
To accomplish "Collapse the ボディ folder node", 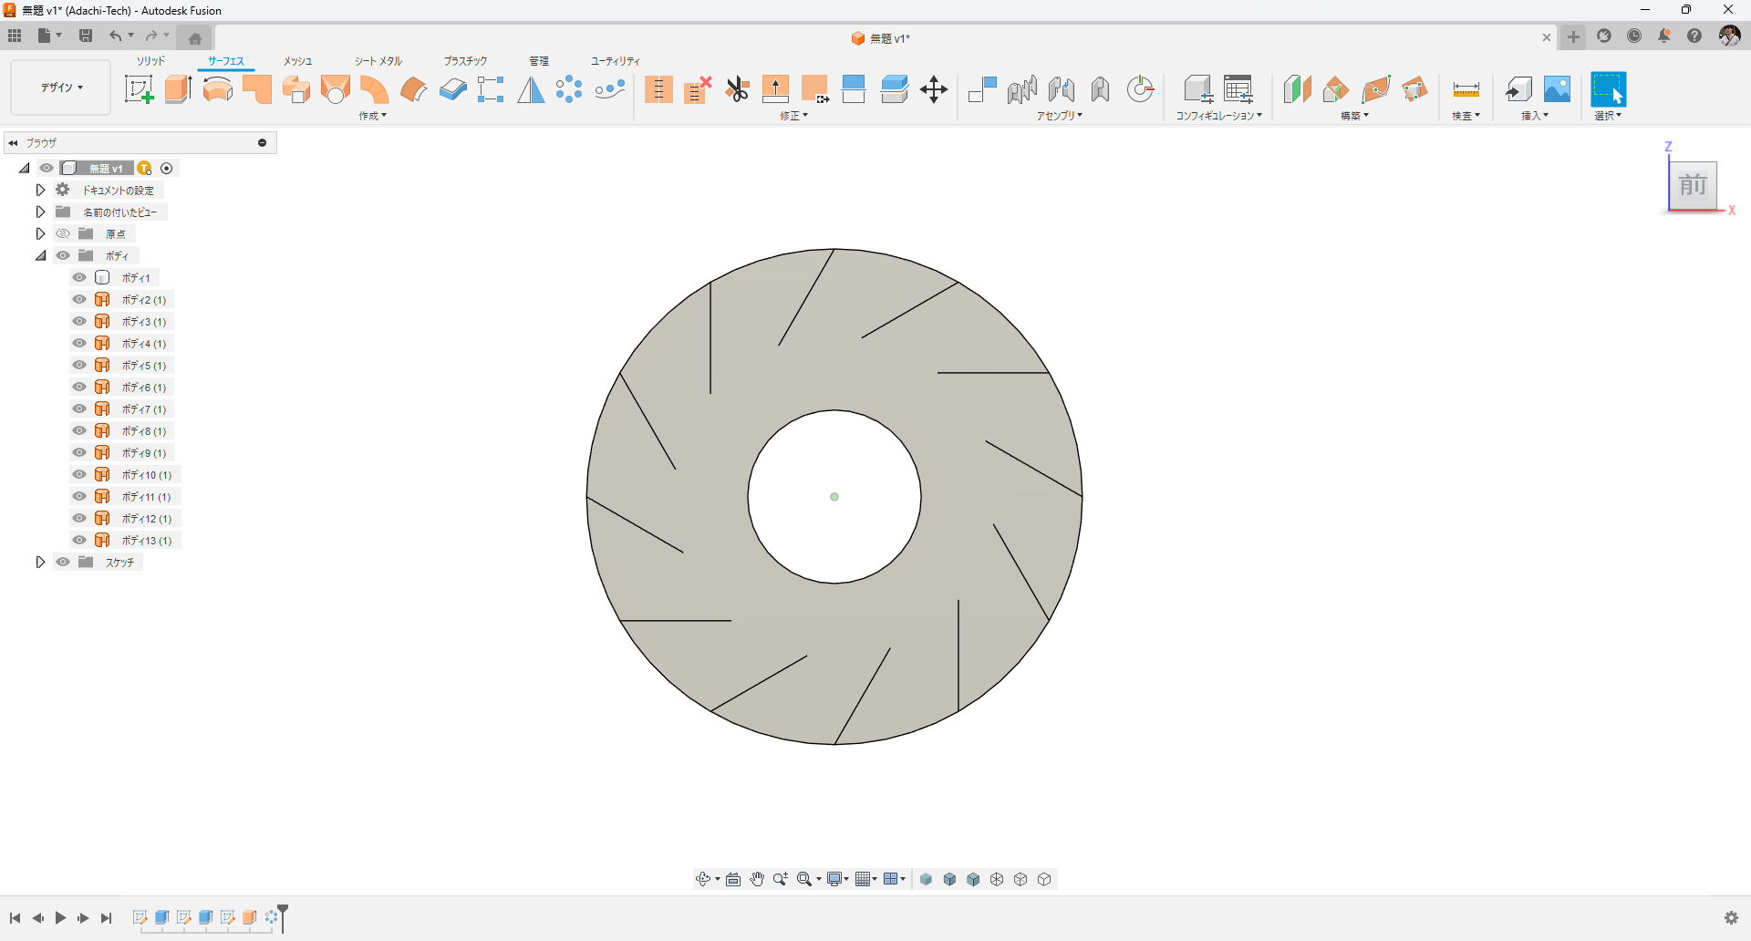I will (40, 255).
